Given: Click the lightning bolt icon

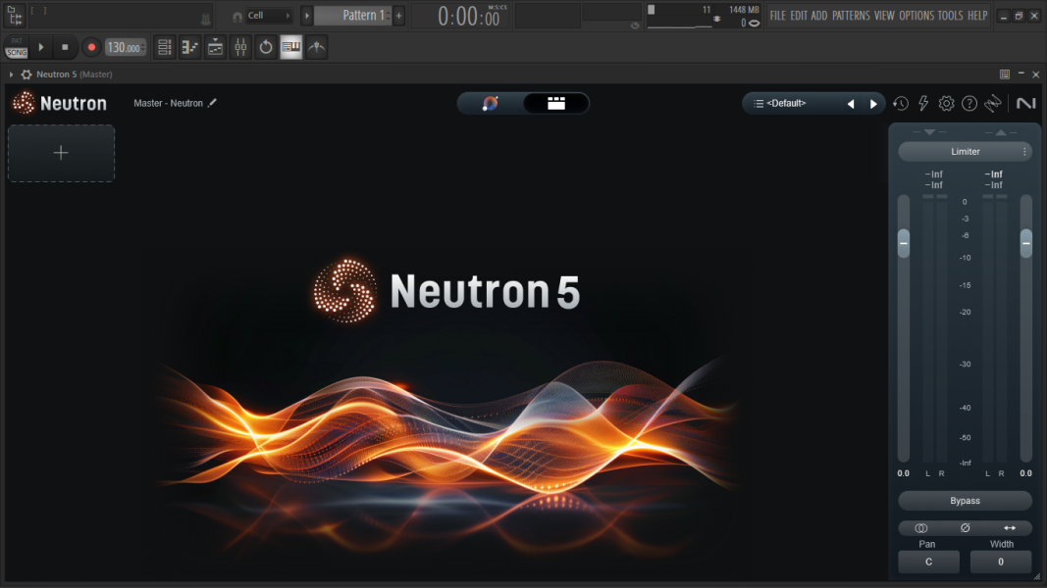Looking at the screenshot, I should 923,104.
